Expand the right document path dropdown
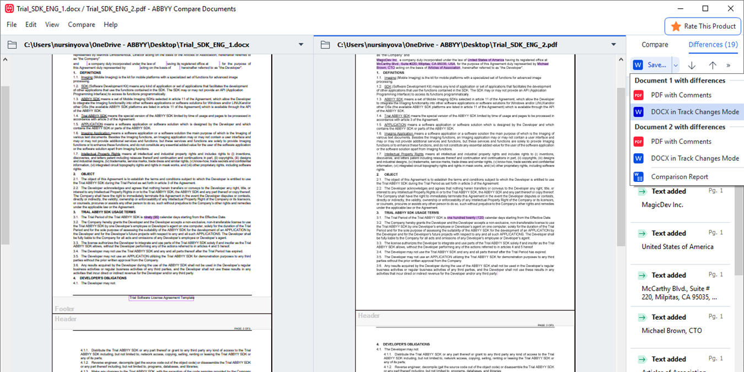Image resolution: width=744 pixels, height=372 pixels. click(613, 45)
